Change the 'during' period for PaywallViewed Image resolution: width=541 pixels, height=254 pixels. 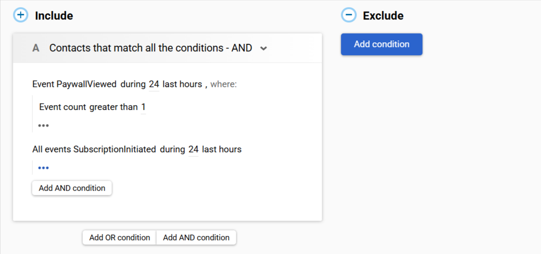coord(133,84)
